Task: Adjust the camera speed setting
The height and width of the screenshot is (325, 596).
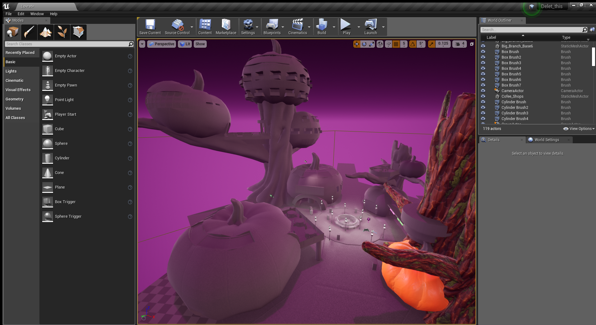Action: 460,44
